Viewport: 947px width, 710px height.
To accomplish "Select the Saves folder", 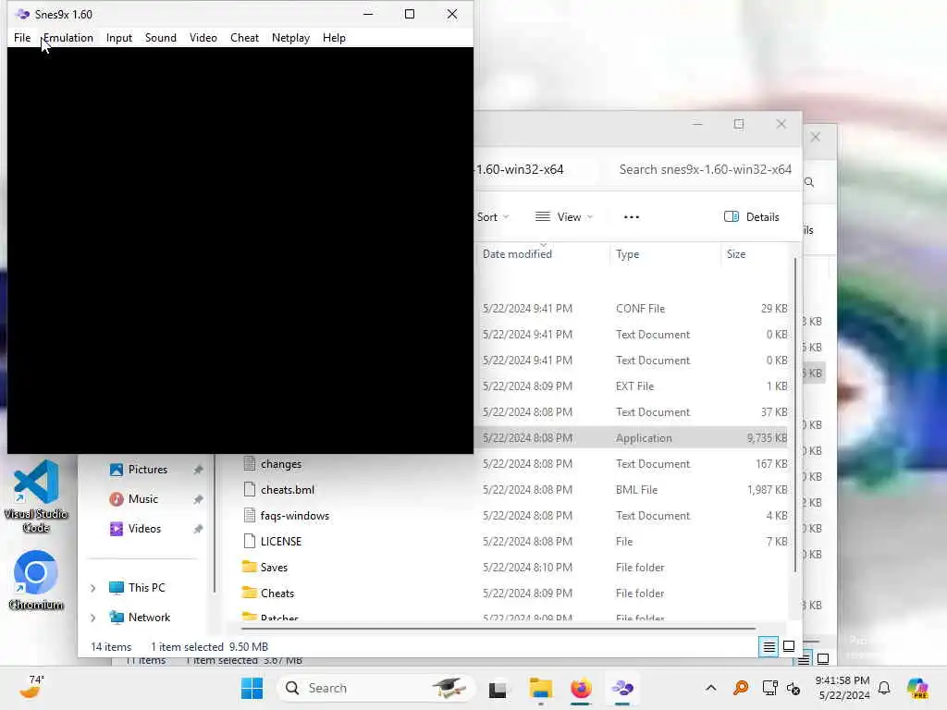I will [274, 568].
